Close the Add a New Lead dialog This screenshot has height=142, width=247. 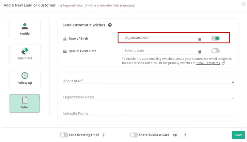pyautogui.click(x=244, y=4)
